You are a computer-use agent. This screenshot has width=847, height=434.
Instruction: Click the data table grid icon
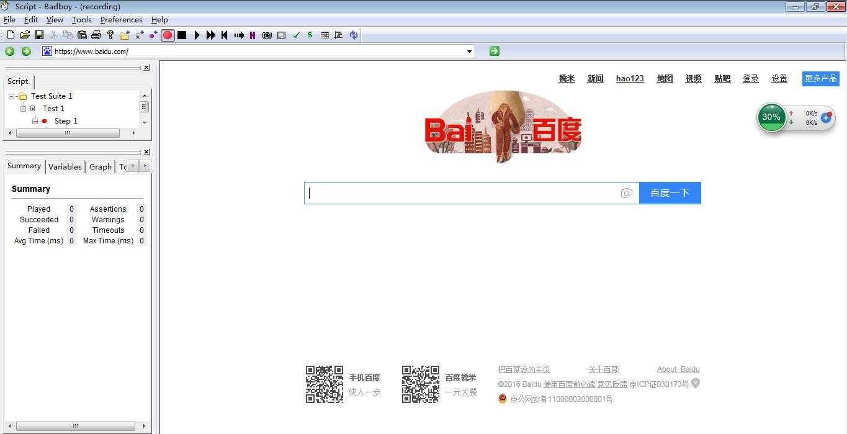(x=325, y=35)
